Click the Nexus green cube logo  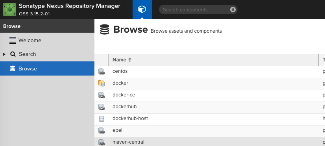pos(9,9)
